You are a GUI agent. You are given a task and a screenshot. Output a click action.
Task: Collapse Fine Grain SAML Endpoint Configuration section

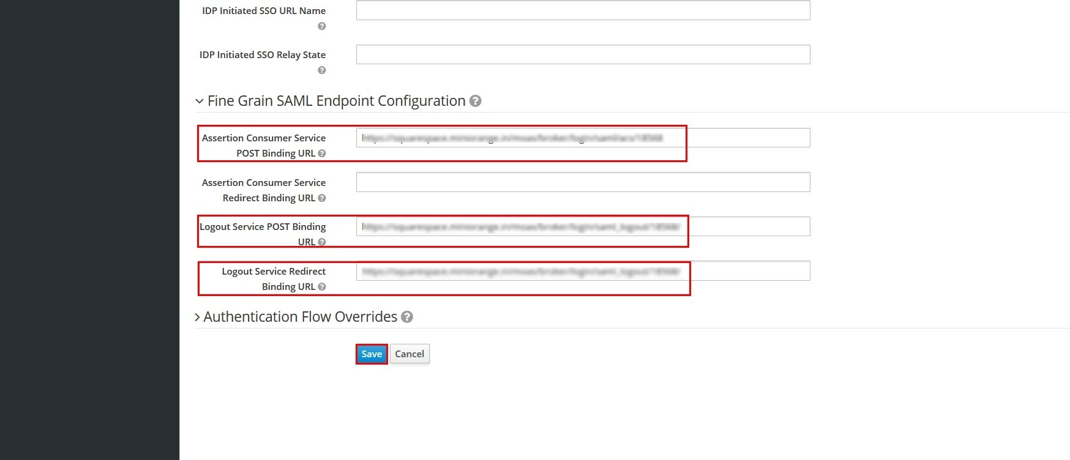click(x=199, y=101)
